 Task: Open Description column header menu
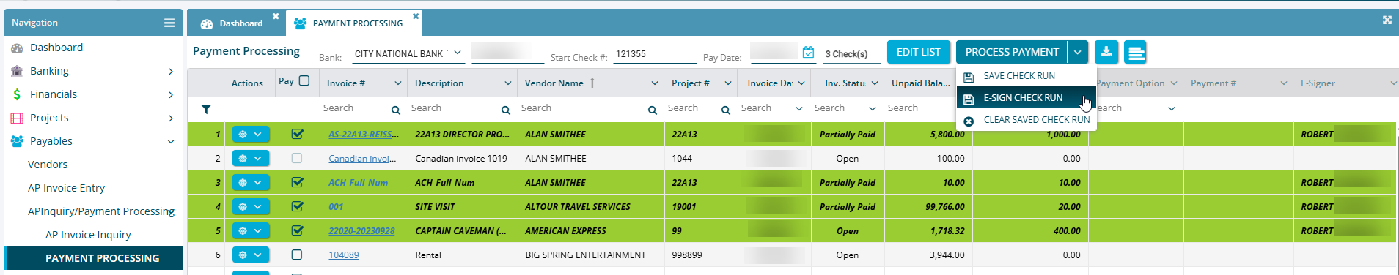[508, 83]
